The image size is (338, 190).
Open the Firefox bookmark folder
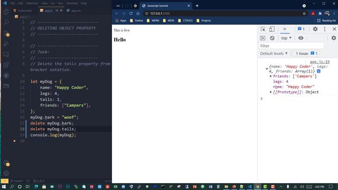pos(137,21)
